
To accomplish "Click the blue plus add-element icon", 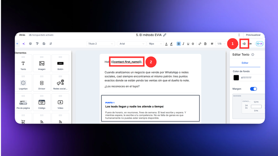I will 17,44.
